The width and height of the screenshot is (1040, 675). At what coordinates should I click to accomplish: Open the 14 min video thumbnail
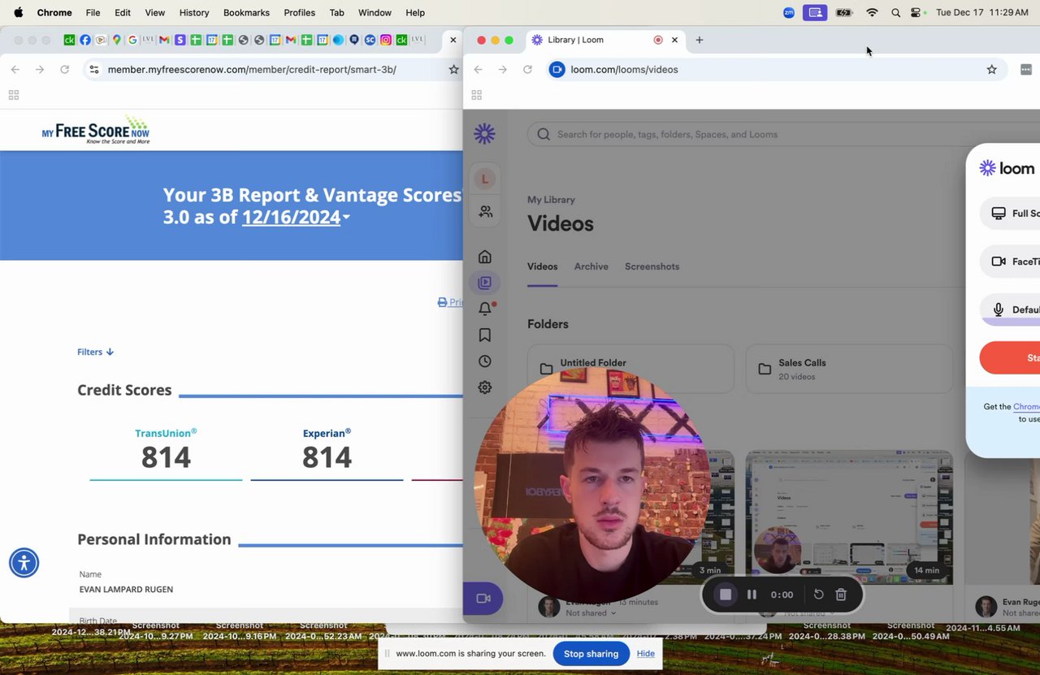(849, 517)
